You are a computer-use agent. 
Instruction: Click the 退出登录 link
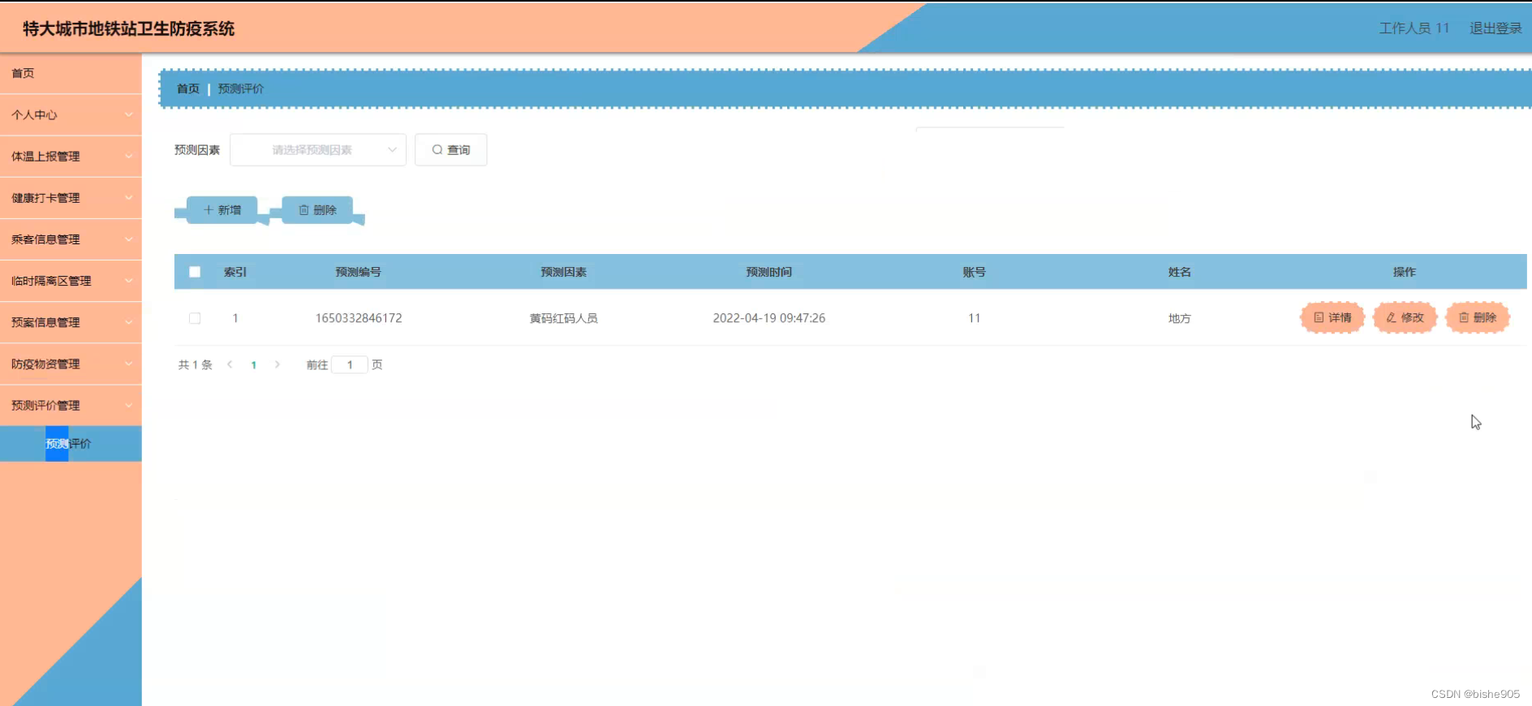(1495, 28)
